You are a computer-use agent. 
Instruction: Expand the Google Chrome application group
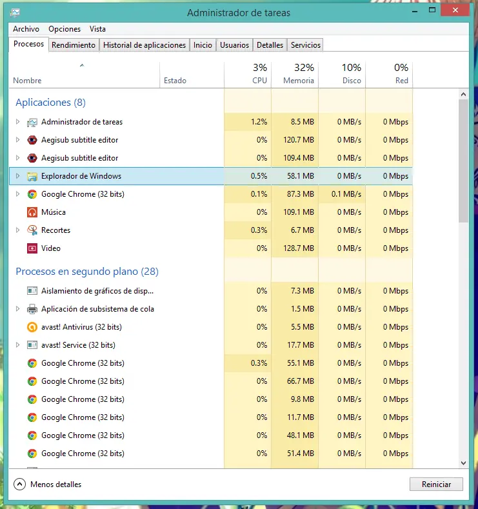coord(18,194)
